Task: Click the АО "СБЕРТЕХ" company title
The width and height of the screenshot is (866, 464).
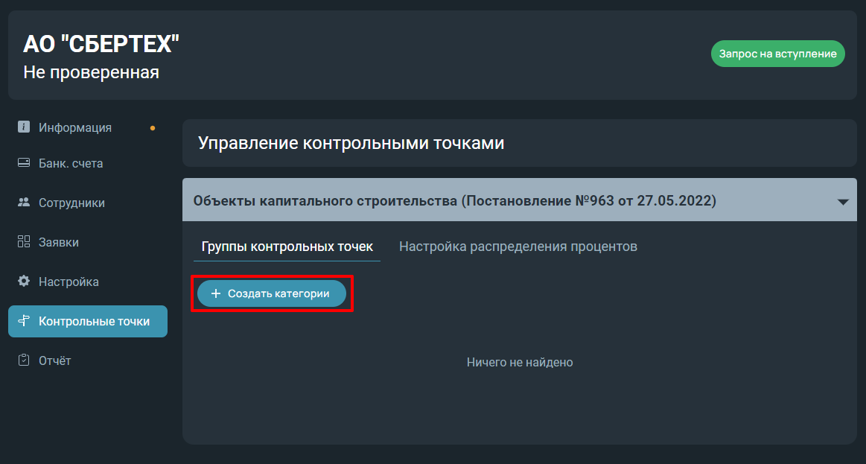Action: click(x=101, y=44)
